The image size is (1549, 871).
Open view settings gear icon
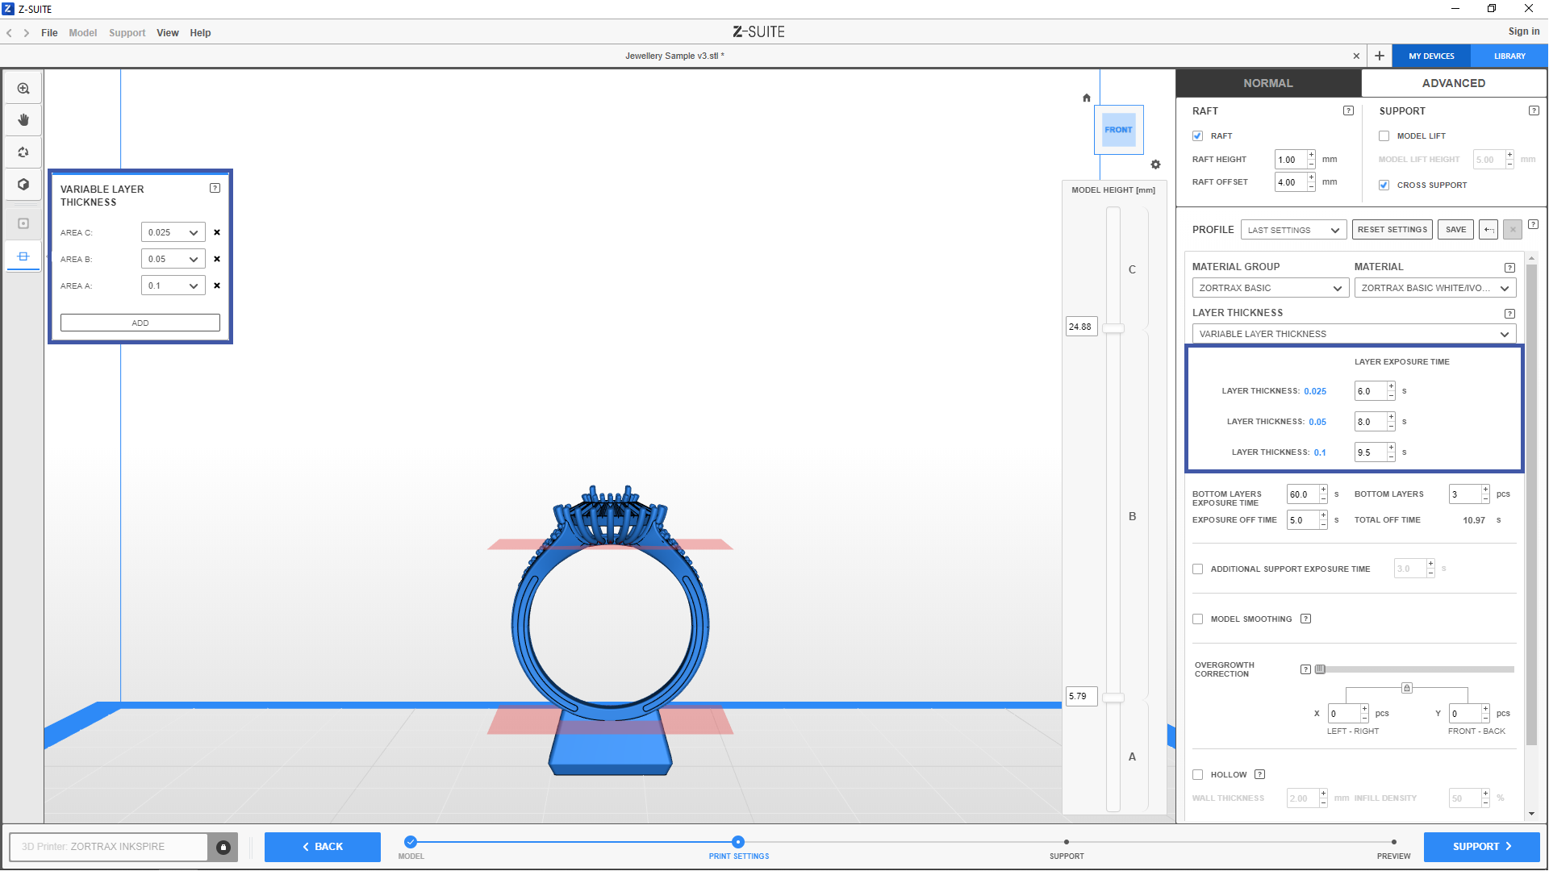(1155, 165)
